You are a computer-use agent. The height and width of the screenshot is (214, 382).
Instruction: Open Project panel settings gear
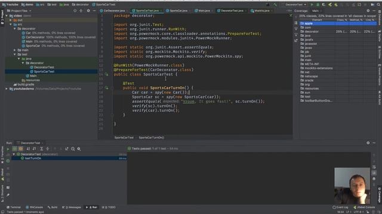88,11
